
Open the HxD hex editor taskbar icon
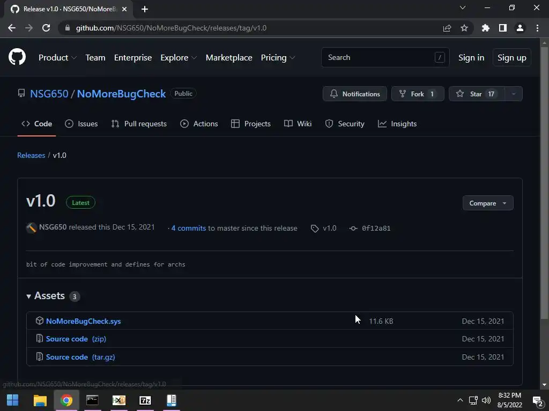point(118,400)
